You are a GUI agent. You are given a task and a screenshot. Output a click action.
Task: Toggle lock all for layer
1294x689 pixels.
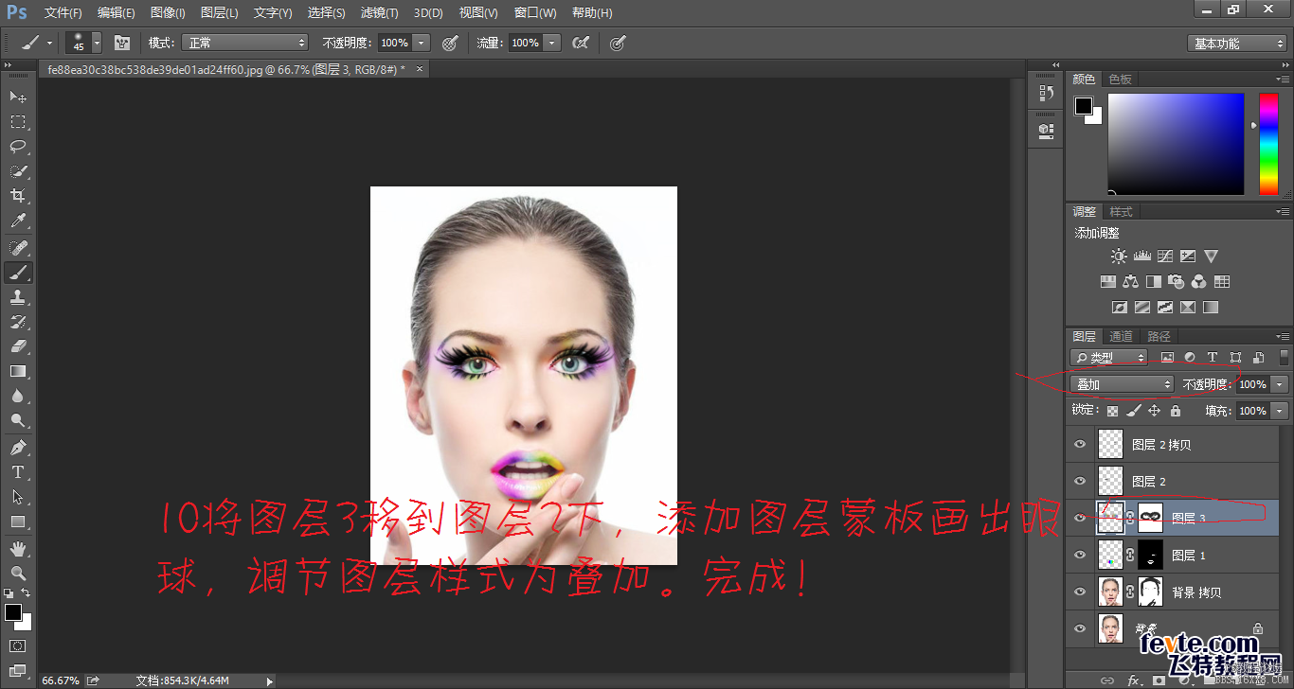1176,411
